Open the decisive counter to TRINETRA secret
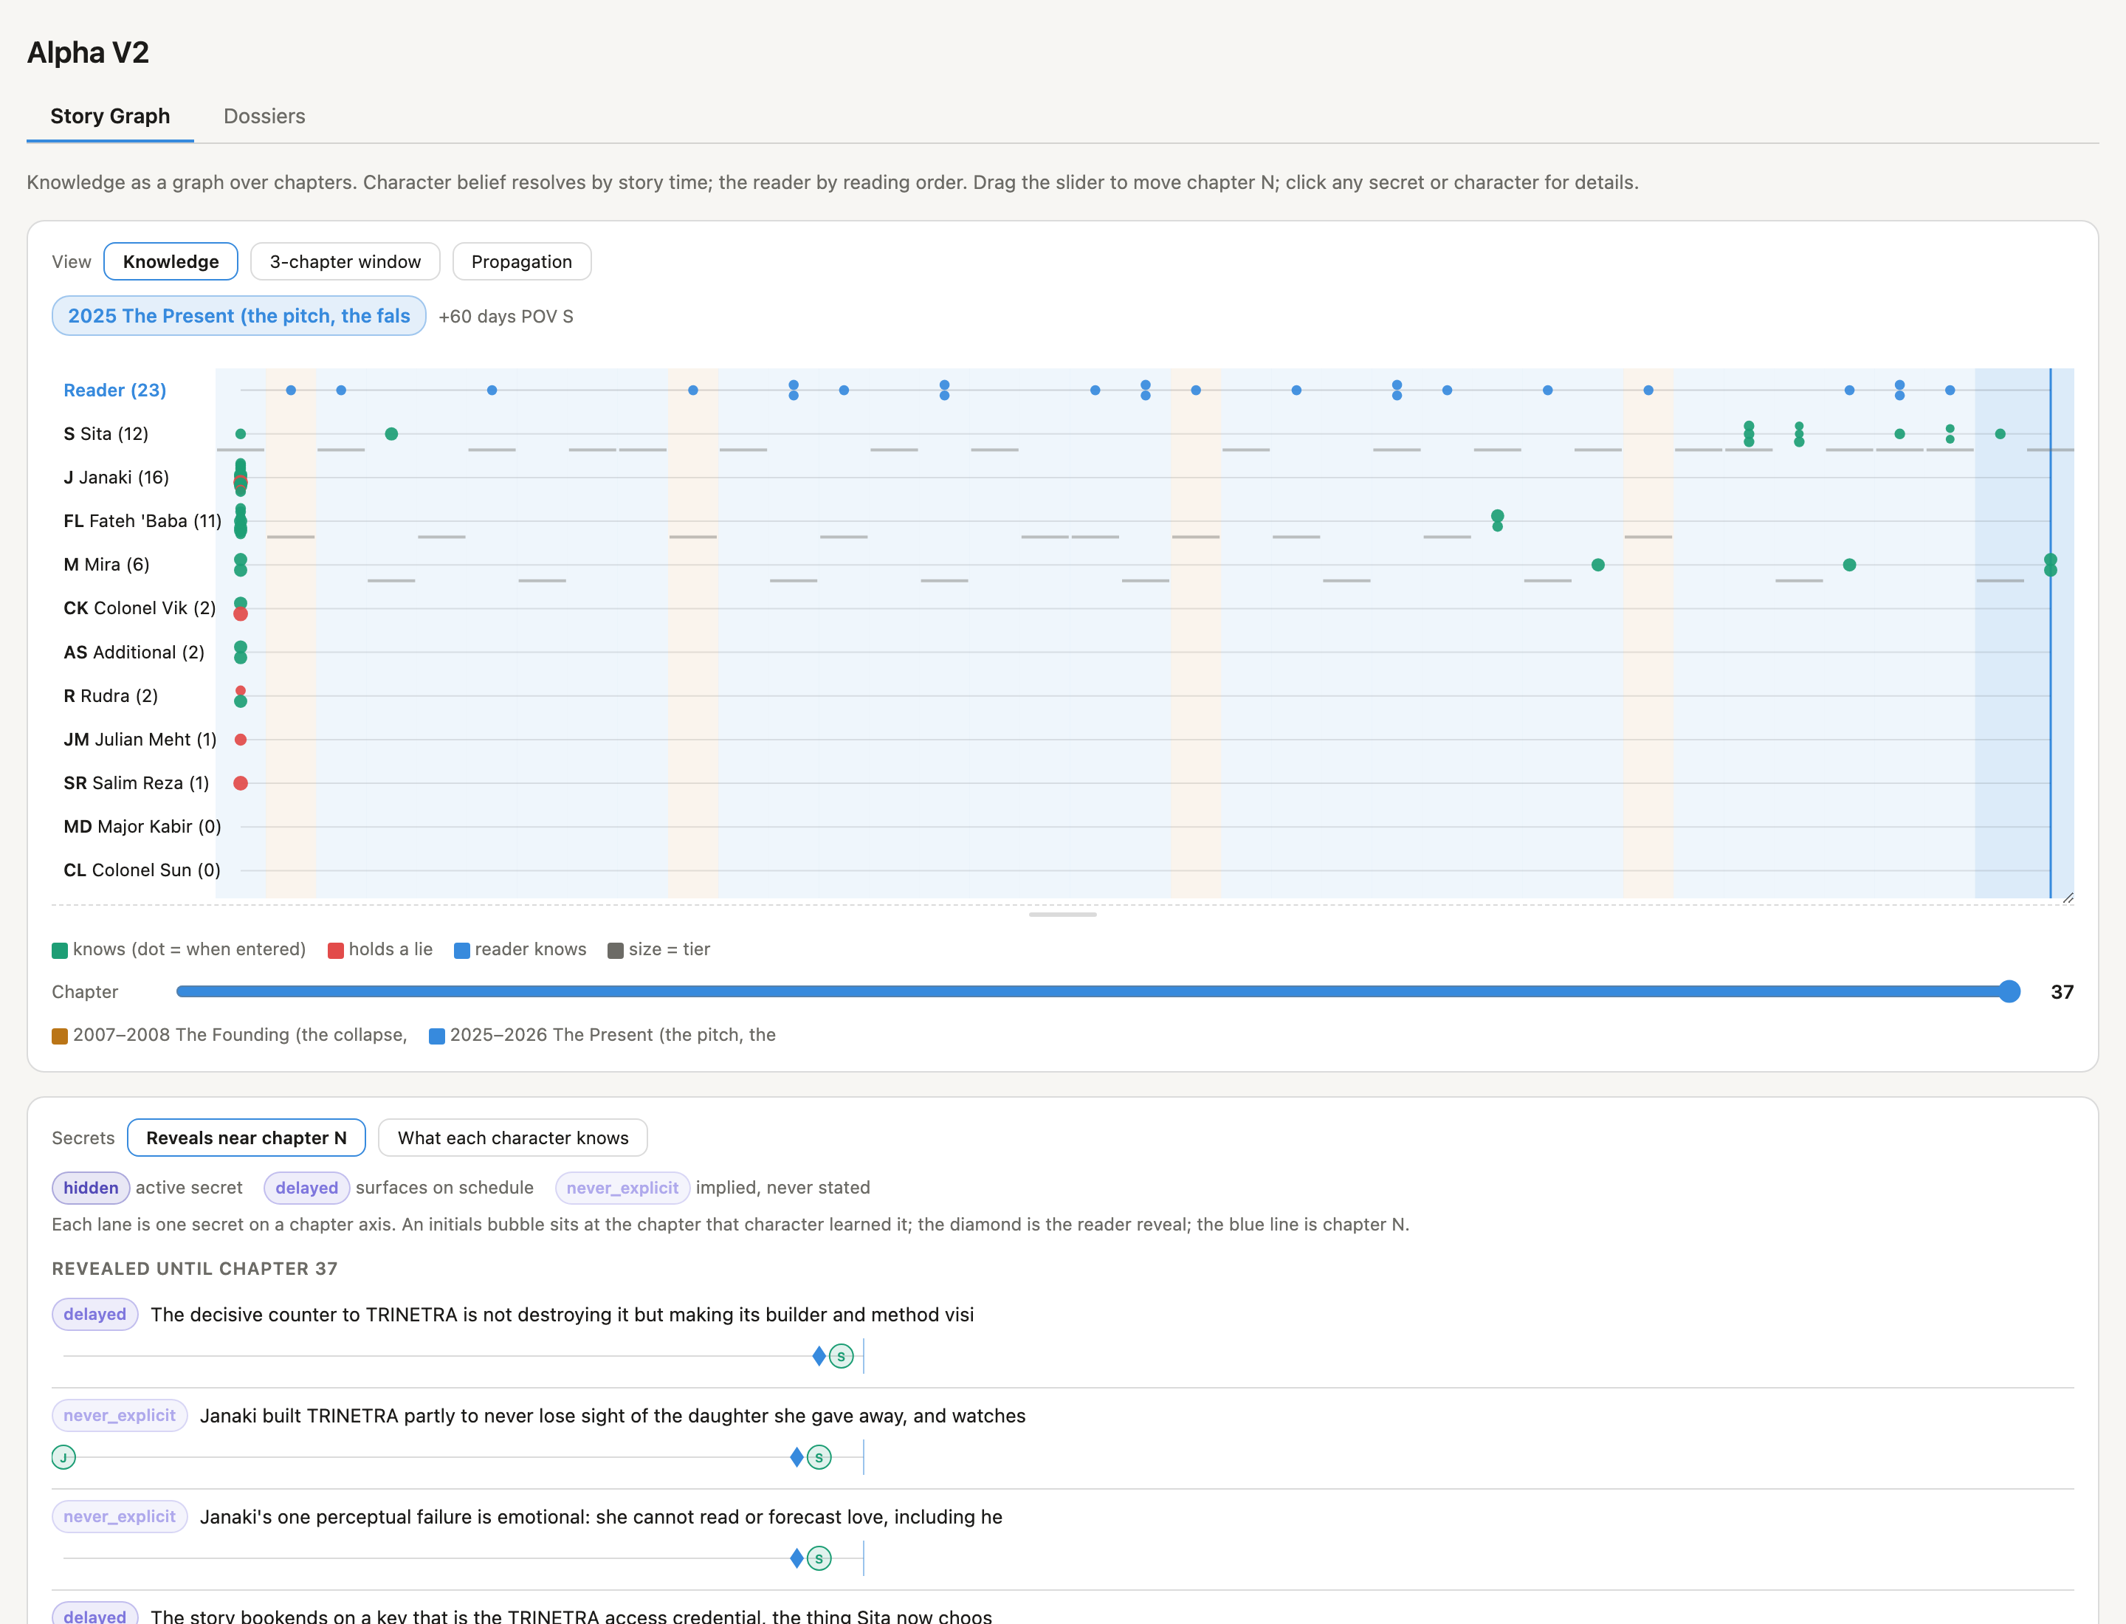Image resolution: width=2126 pixels, height=1624 pixels. tap(562, 1315)
